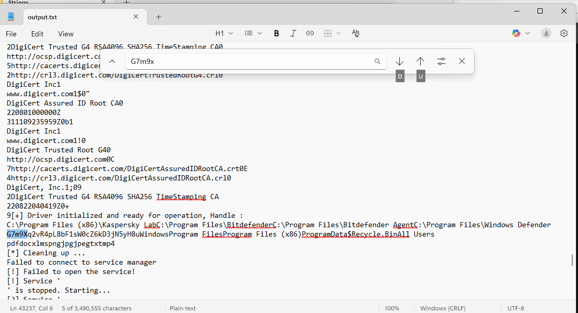Open the H1 heading dropdown
Screen dimensions: 578x313
click(224, 33)
